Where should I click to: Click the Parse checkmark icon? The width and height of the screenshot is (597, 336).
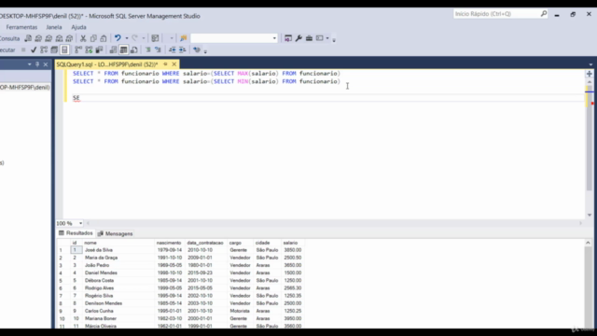pos(34,49)
